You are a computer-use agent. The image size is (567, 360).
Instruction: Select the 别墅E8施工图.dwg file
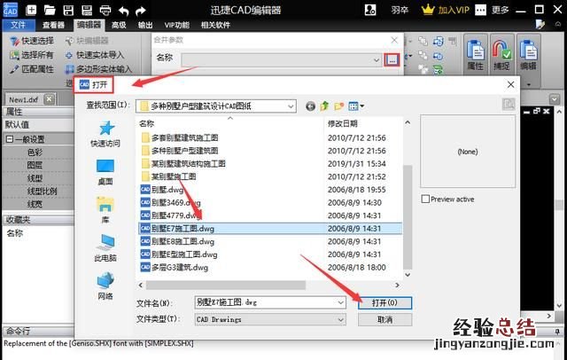coord(177,242)
